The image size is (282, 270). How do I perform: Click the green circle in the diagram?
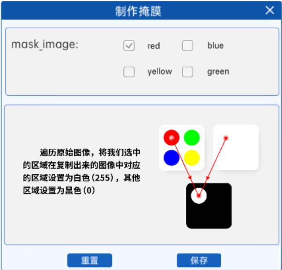192,138
